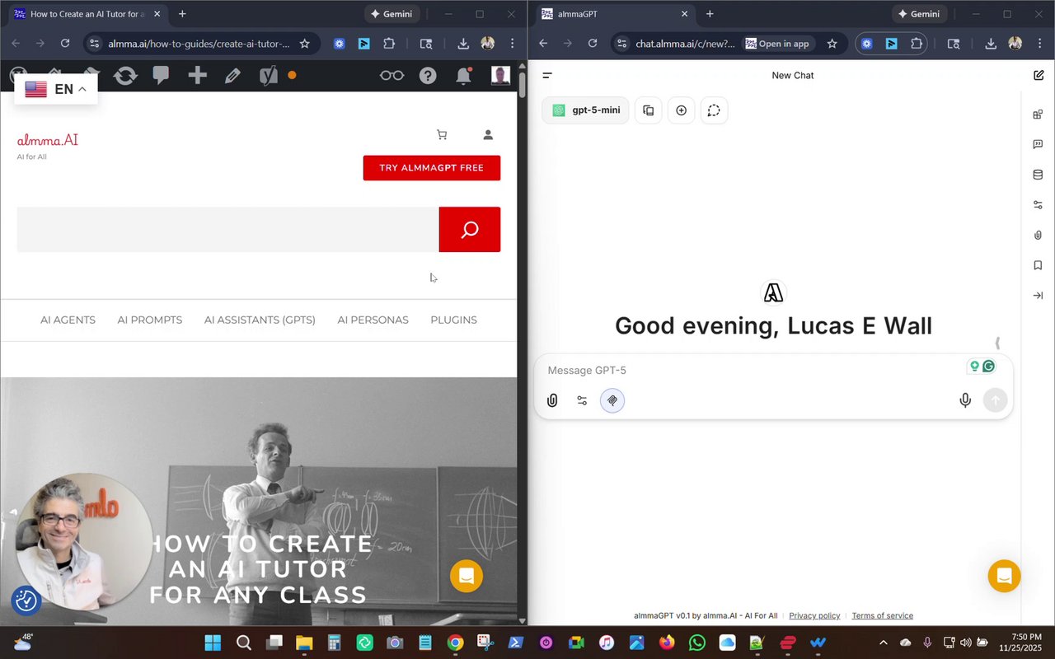Image resolution: width=1055 pixels, height=659 pixels.
Task: Bookmark the almma.ai how-to-guide page with the star
Action: pyautogui.click(x=304, y=44)
